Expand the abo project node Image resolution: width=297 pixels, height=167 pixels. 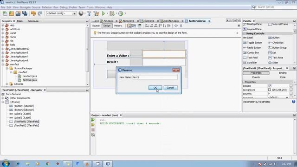pyautogui.click(x=3, y=25)
